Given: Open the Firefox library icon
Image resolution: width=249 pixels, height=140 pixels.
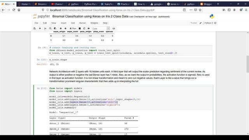Looking at the screenshot, I should coord(224,10).
